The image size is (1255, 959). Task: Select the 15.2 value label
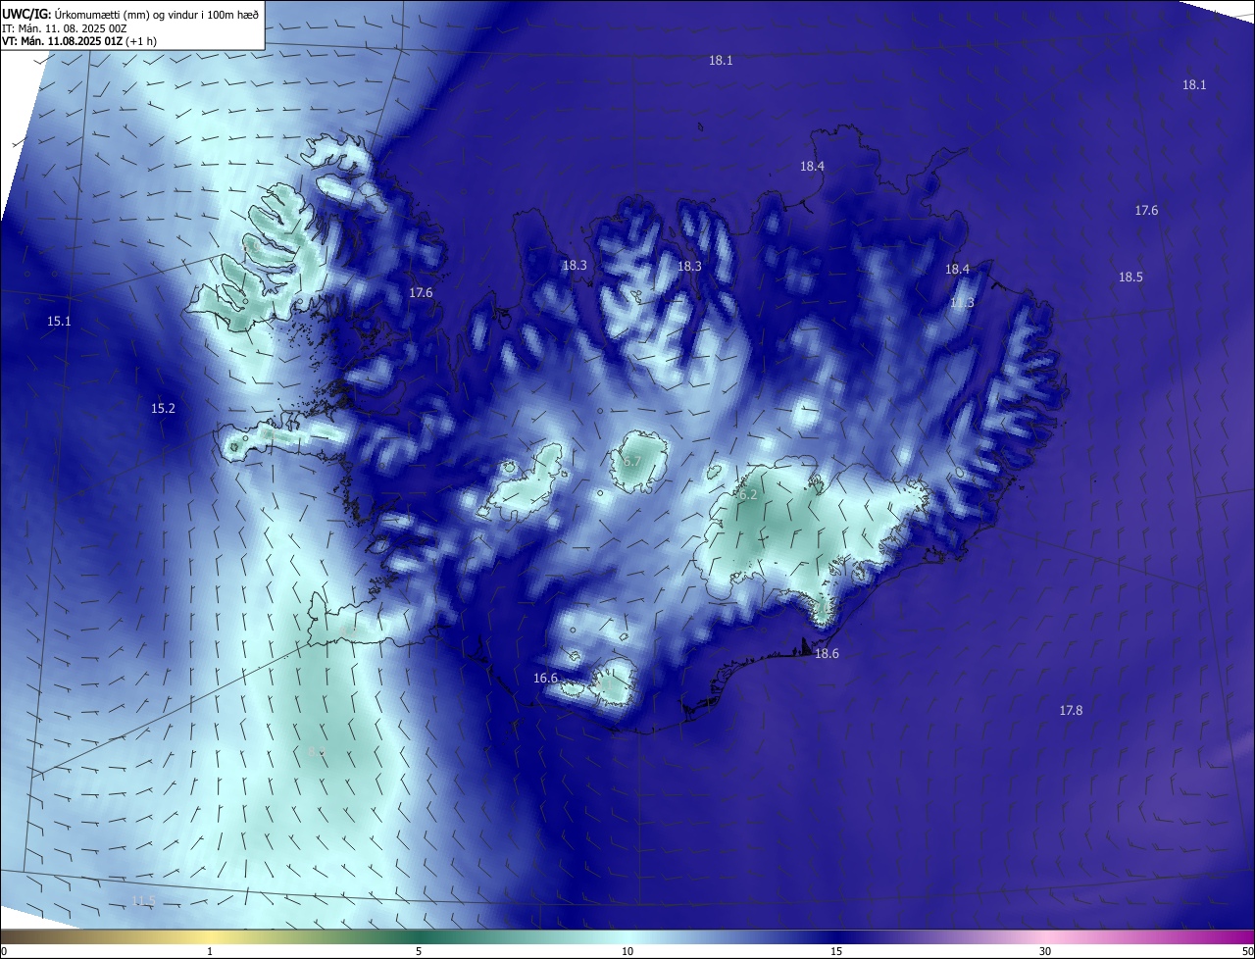163,409
